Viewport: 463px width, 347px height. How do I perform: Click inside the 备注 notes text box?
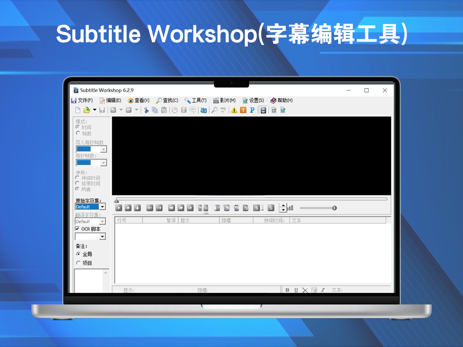pos(89,281)
